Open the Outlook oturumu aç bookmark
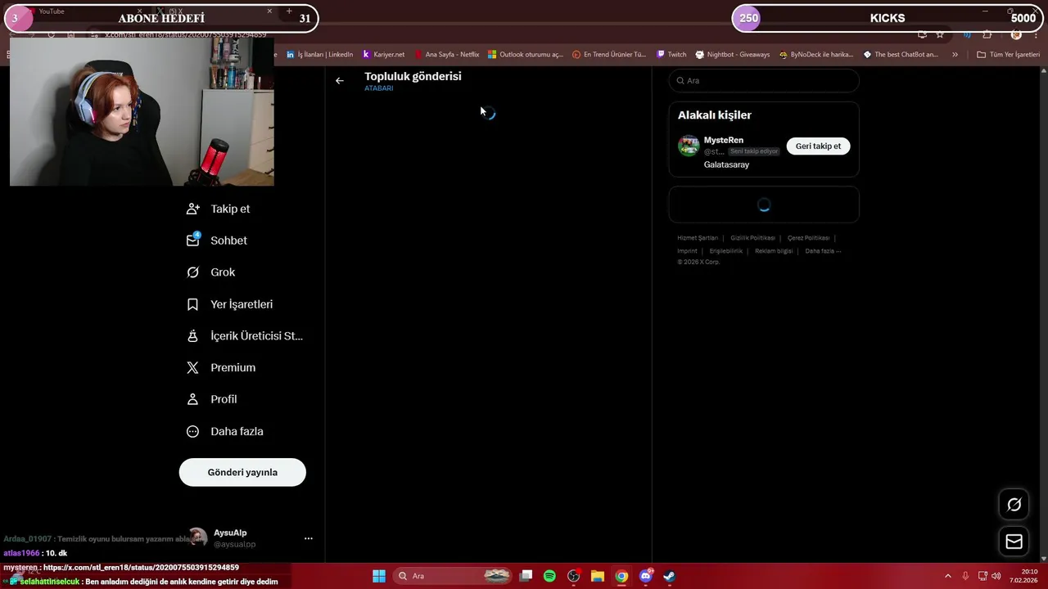The width and height of the screenshot is (1048, 589). pyautogui.click(x=526, y=55)
